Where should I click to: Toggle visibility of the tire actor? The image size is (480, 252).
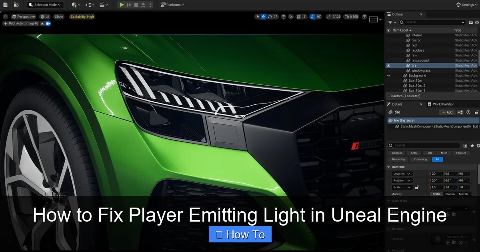[x=388, y=65]
